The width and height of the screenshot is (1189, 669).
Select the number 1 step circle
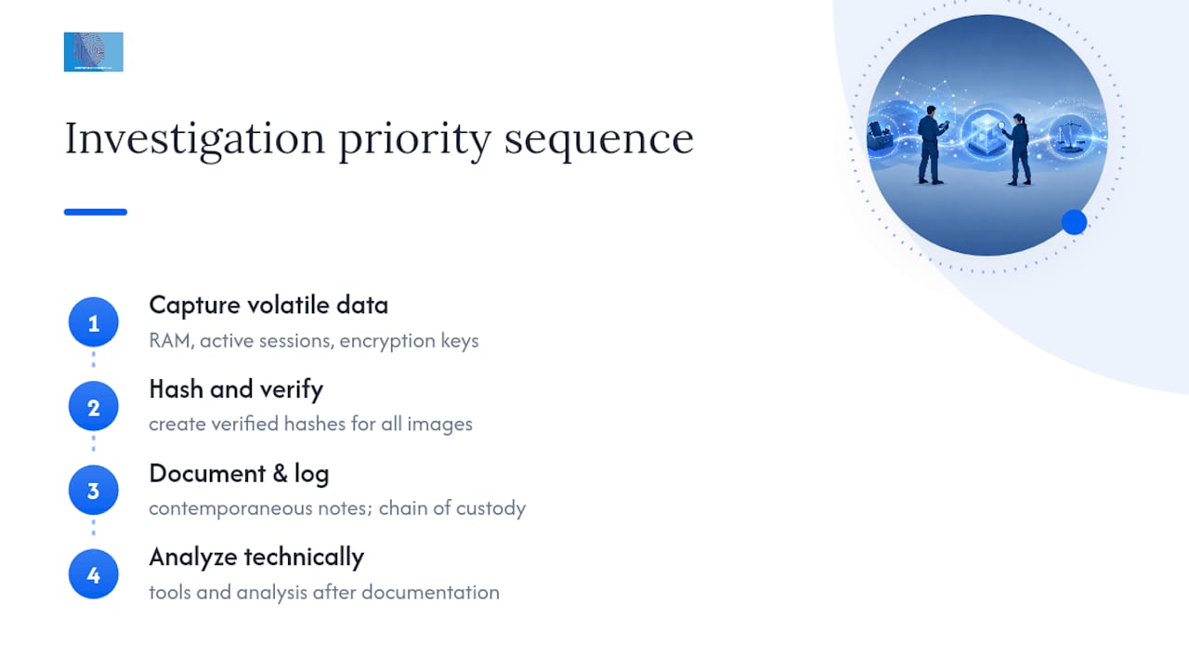(93, 323)
